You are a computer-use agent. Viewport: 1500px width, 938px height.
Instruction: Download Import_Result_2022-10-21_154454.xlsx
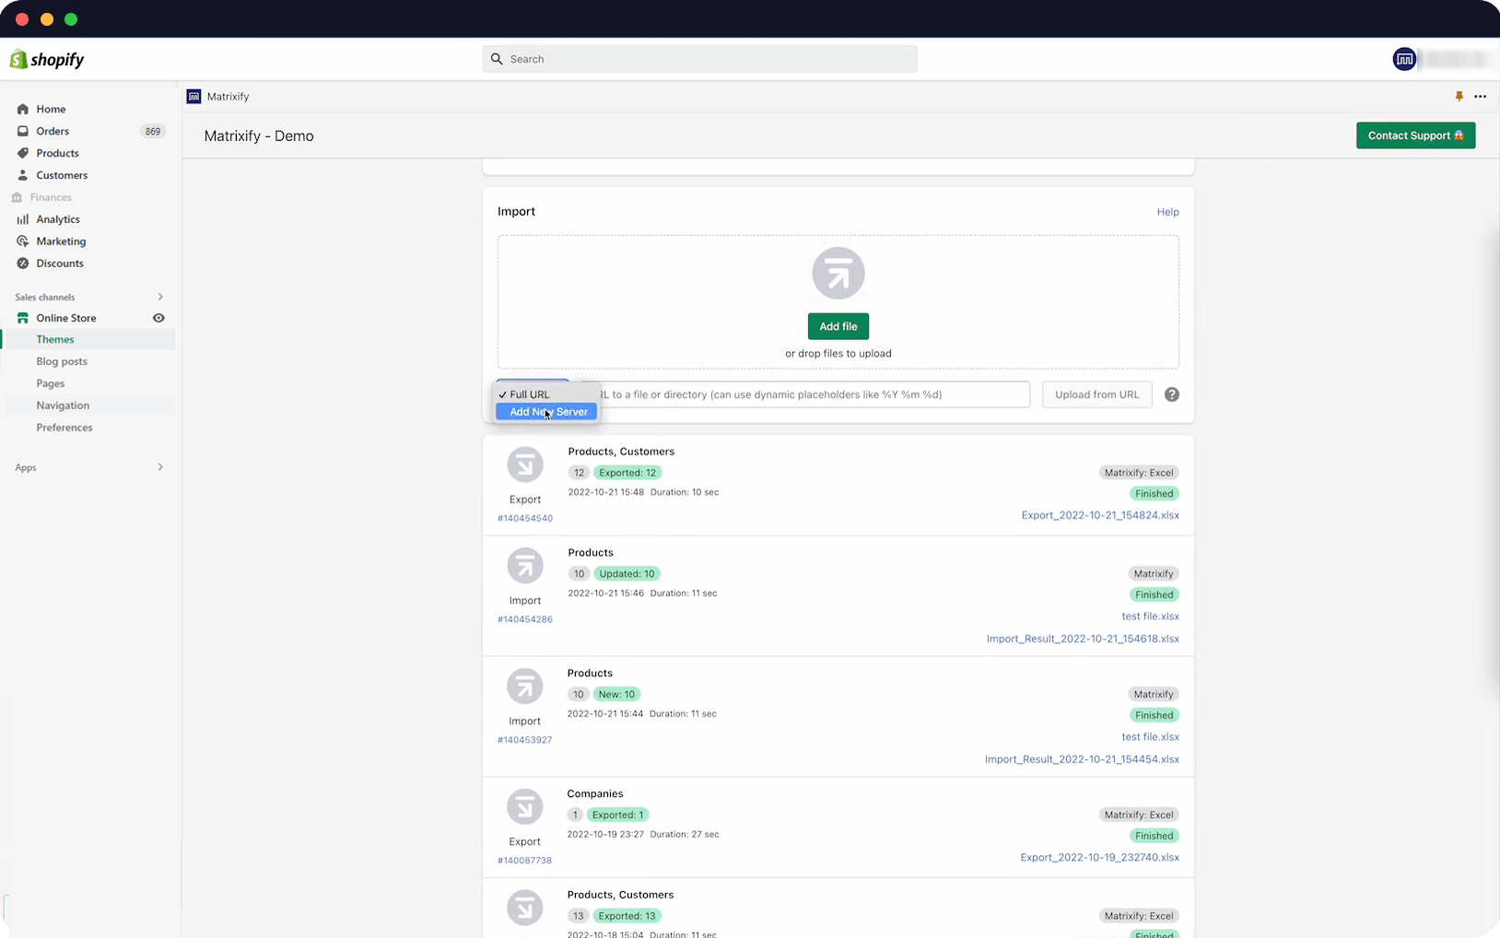pyautogui.click(x=1082, y=759)
